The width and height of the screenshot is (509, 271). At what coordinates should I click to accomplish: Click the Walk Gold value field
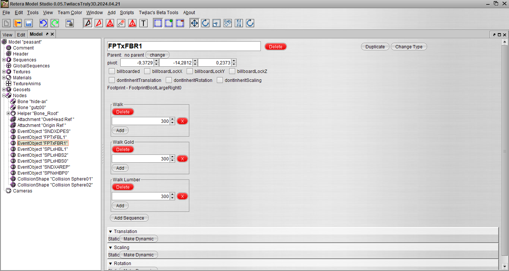click(141, 159)
